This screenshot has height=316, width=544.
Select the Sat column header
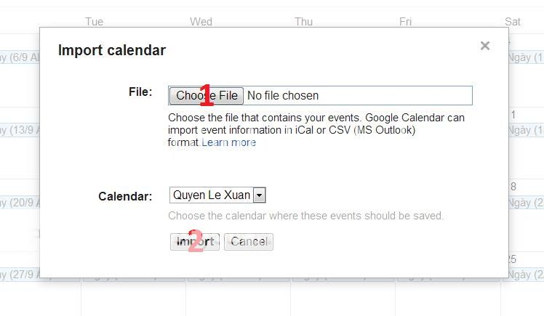(x=513, y=22)
